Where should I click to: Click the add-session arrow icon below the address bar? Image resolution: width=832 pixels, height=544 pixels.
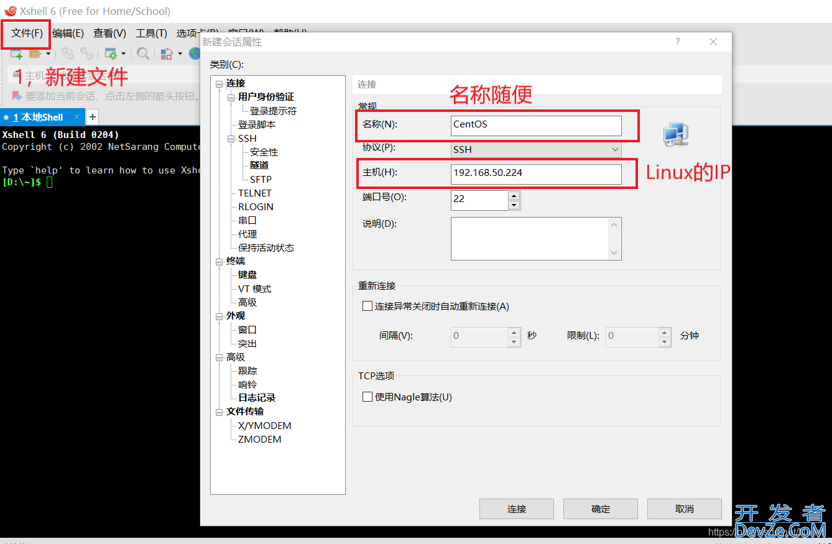coord(17,96)
